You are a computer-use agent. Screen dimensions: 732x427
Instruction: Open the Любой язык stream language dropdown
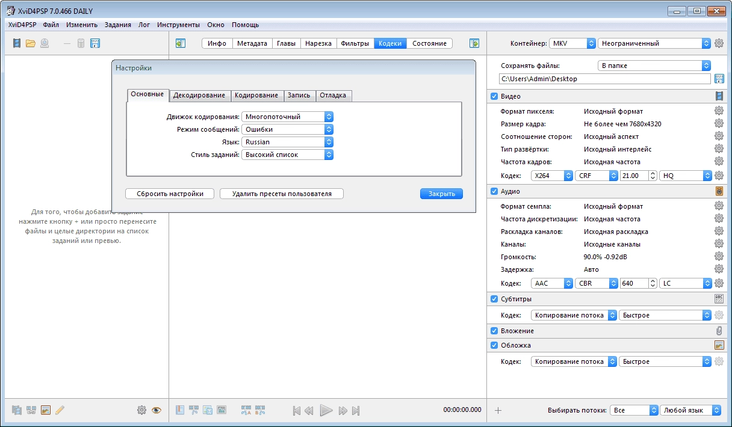(x=690, y=410)
